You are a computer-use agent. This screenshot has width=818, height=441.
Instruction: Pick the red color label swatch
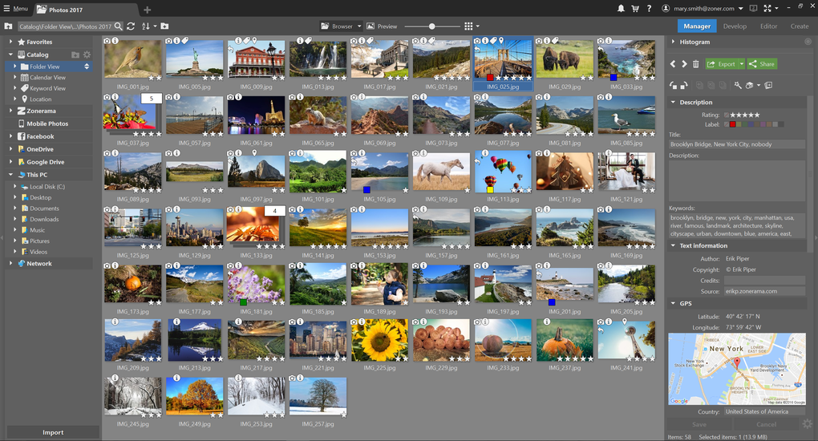[732, 124]
